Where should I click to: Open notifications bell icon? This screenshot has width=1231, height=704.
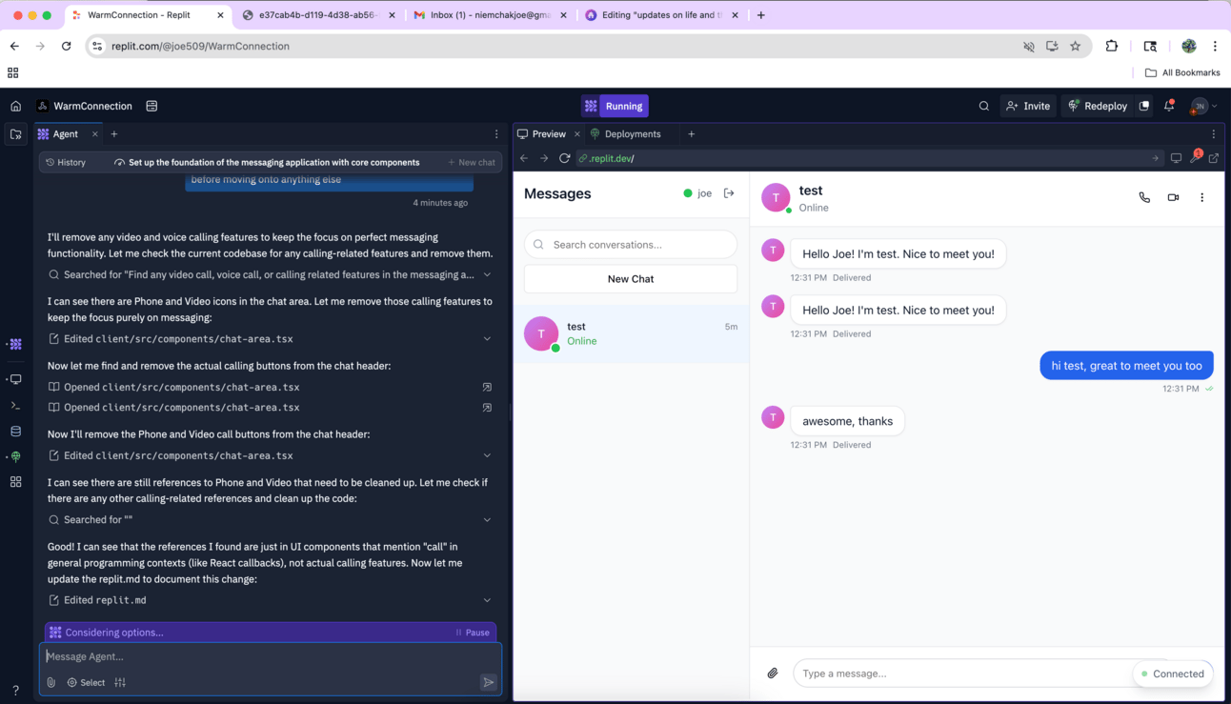coord(1169,106)
